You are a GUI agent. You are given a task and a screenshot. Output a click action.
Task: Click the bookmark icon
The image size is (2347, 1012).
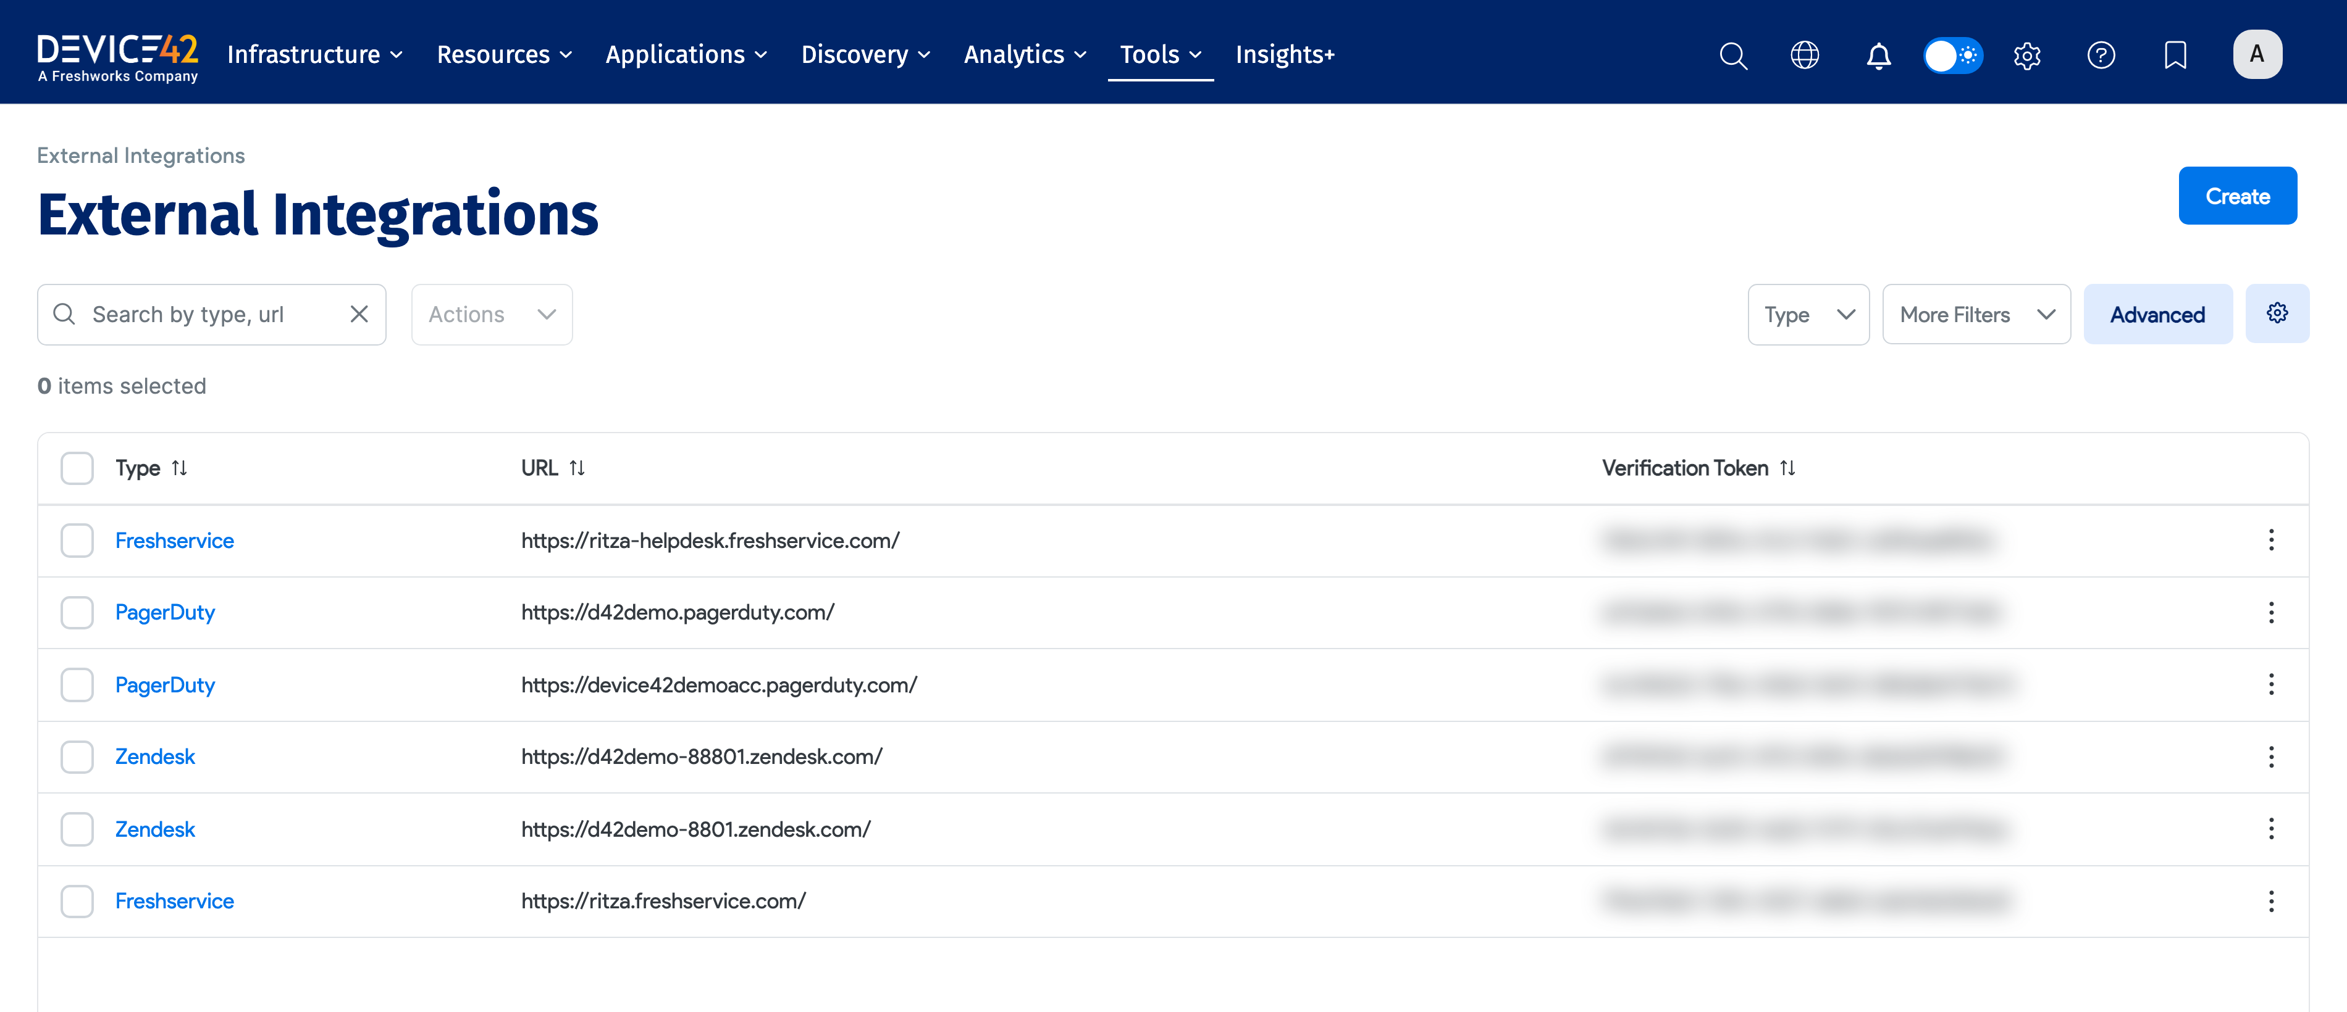(x=2176, y=56)
